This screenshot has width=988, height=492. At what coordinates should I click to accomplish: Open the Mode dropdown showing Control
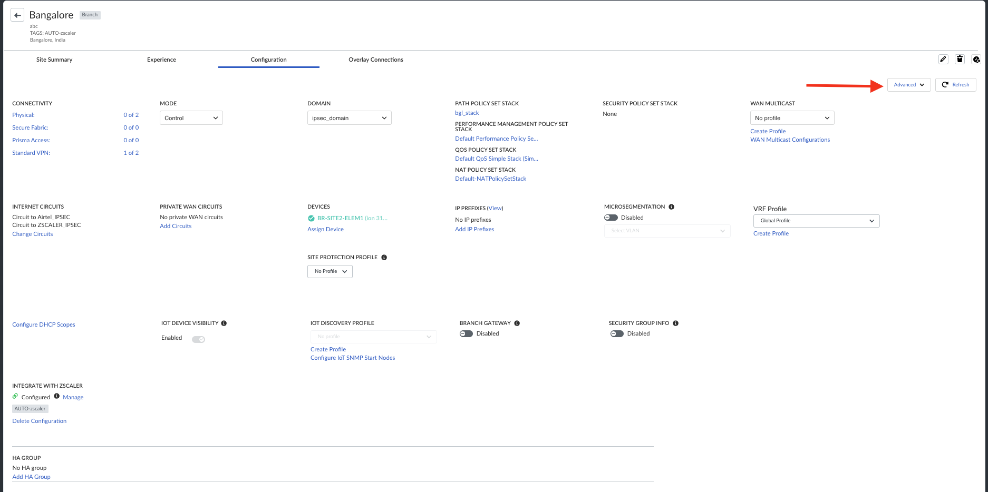[191, 118]
